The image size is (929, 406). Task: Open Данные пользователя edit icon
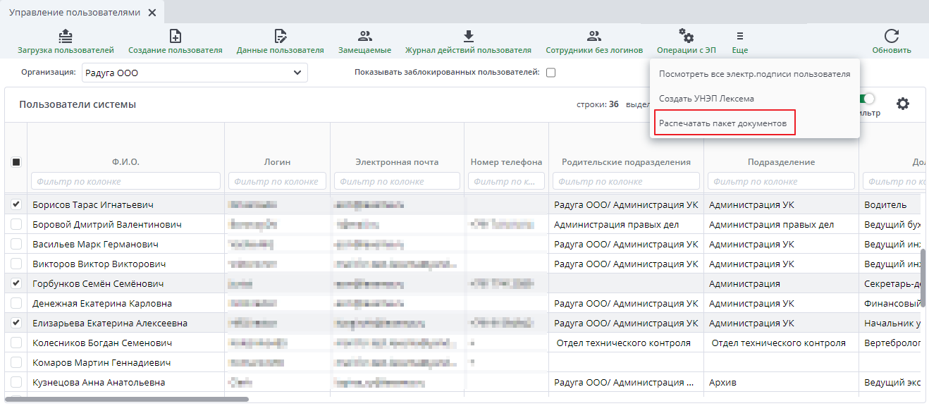280,37
